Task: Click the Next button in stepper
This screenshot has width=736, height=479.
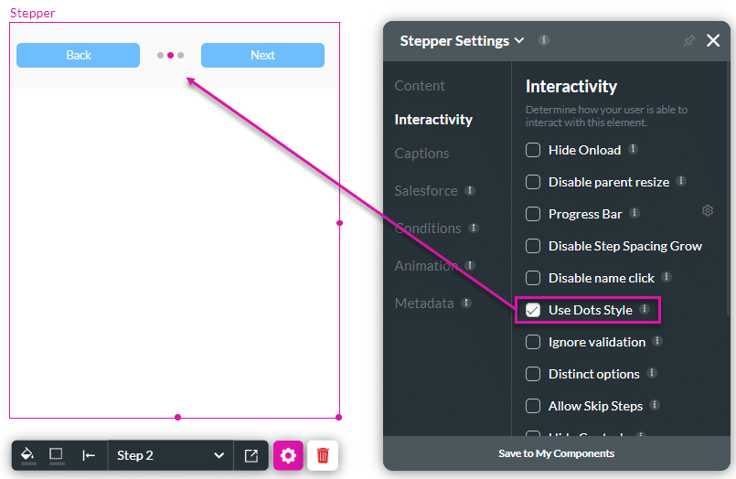Action: [262, 56]
